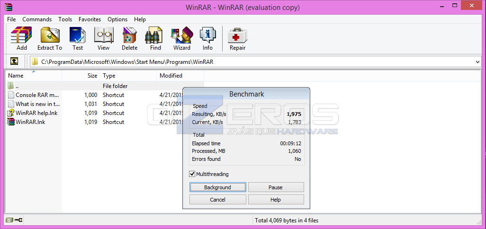
Task: Pause the benchmark
Action: coord(276,187)
